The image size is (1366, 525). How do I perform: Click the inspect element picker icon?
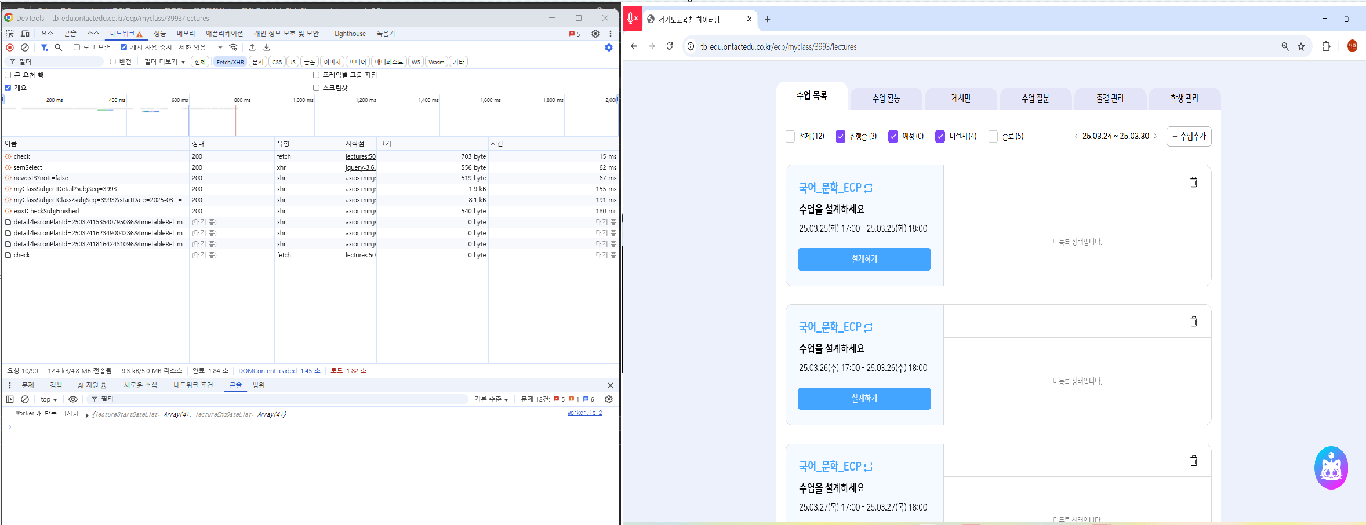[10, 34]
